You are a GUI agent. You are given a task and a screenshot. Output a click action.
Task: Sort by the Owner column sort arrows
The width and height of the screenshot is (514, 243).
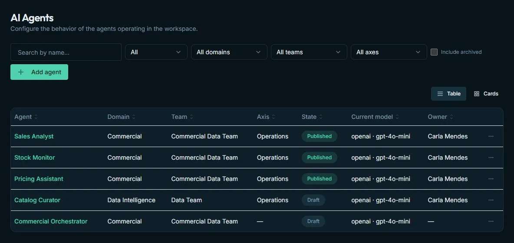pos(451,117)
